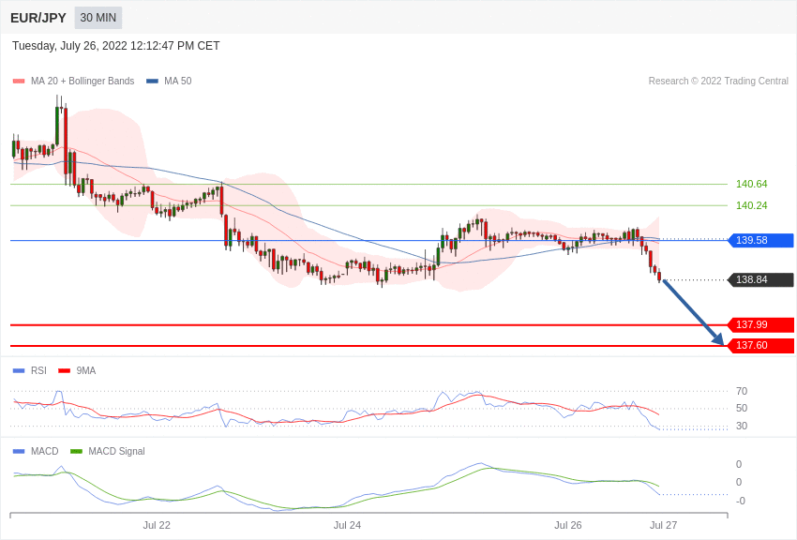797x540 pixels.
Task: Click the green MACD Signal legend swatch
Action: [x=76, y=451]
